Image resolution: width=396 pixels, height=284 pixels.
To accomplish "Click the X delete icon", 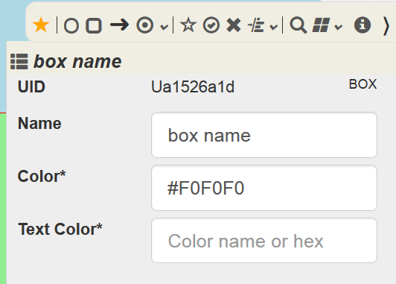I will click(x=234, y=25).
